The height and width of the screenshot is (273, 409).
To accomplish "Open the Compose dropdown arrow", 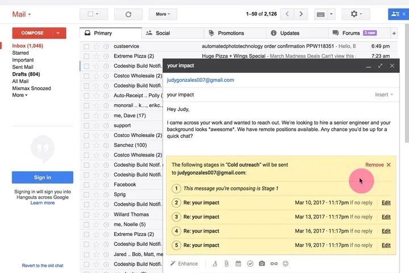I will (x=58, y=33).
